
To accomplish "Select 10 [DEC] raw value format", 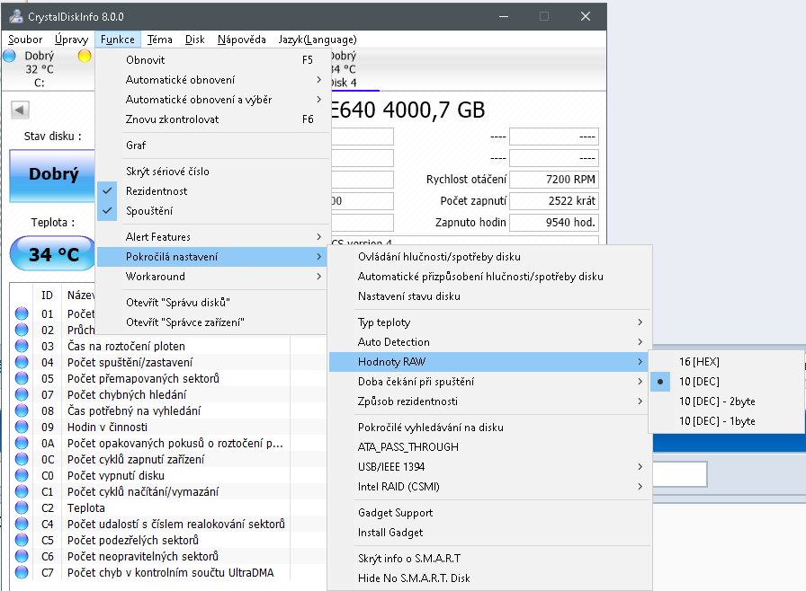I will (726, 382).
